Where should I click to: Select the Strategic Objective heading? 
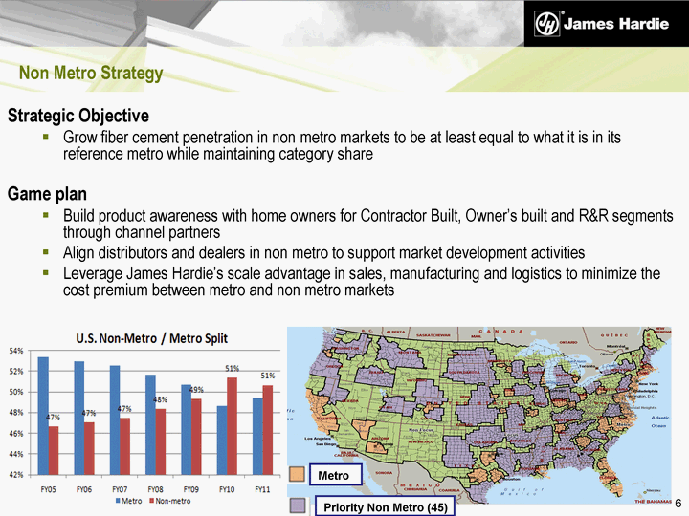(78, 116)
